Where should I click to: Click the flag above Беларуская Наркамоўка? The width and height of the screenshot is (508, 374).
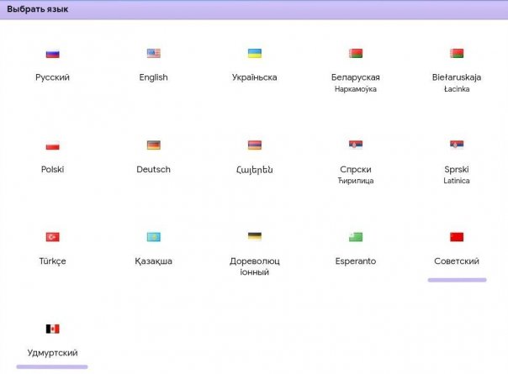356,53
